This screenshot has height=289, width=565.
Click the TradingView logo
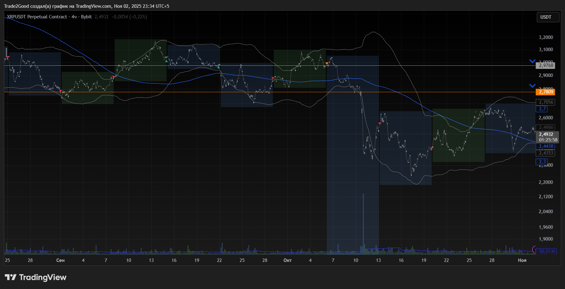36,277
